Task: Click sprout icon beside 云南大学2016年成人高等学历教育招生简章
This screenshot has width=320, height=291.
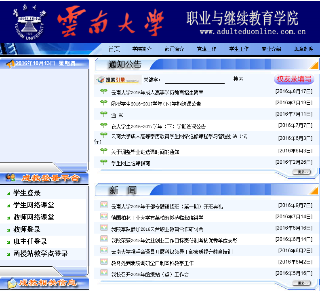Action: (104, 91)
